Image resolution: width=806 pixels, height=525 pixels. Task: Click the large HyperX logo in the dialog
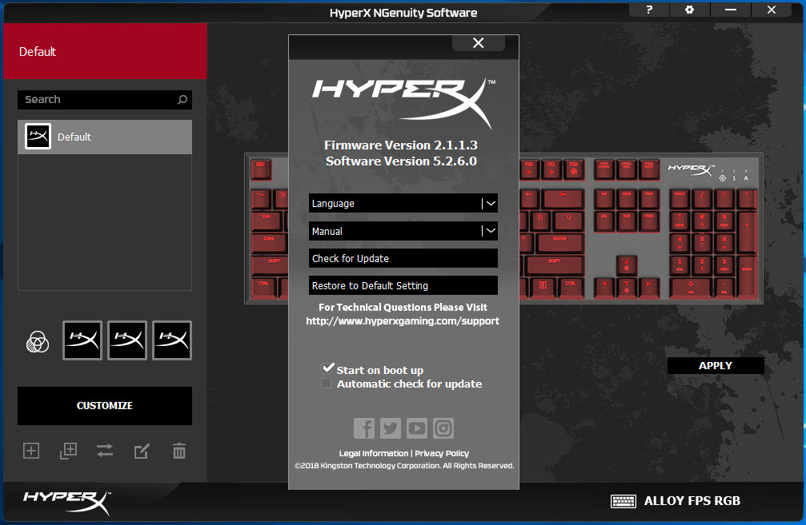pos(404,102)
